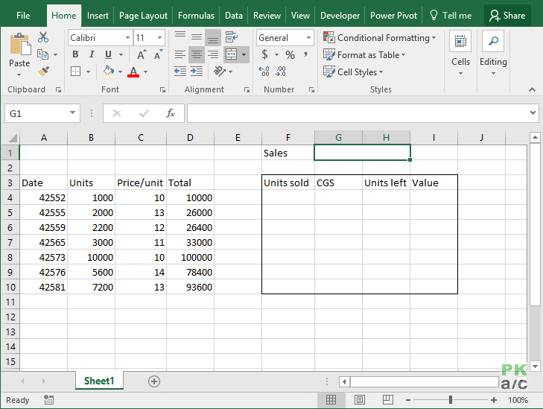Switch to Page Break Preview button
The width and height of the screenshot is (543, 409).
pyautogui.click(x=387, y=400)
